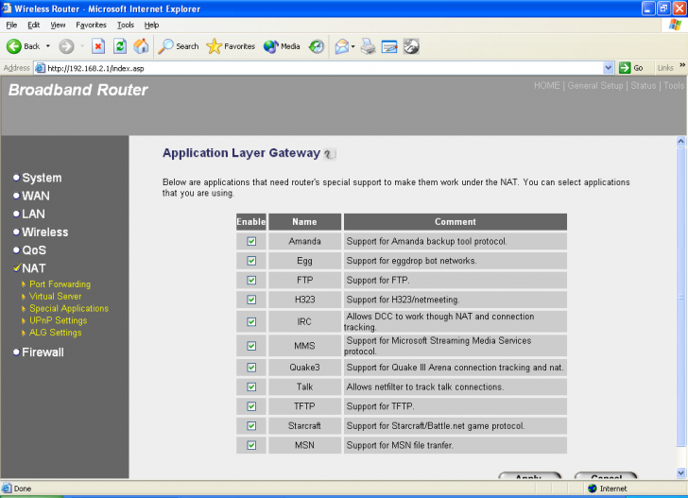Screen dimensions: 688x498
Task: Click the help icon beside Application Layer Gateway
Action: (x=330, y=154)
